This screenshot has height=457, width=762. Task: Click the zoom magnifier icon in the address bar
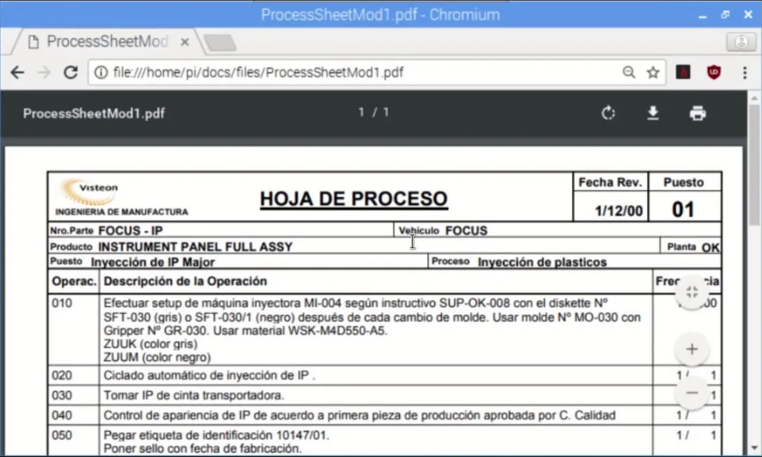point(629,73)
